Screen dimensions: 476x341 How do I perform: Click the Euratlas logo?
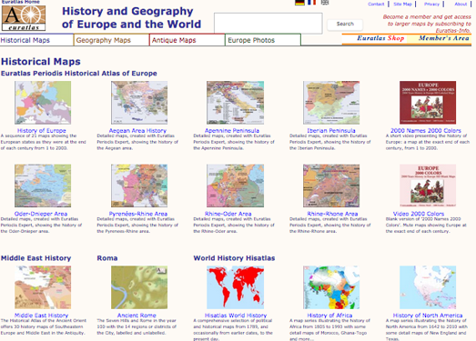pyautogui.click(x=24, y=18)
